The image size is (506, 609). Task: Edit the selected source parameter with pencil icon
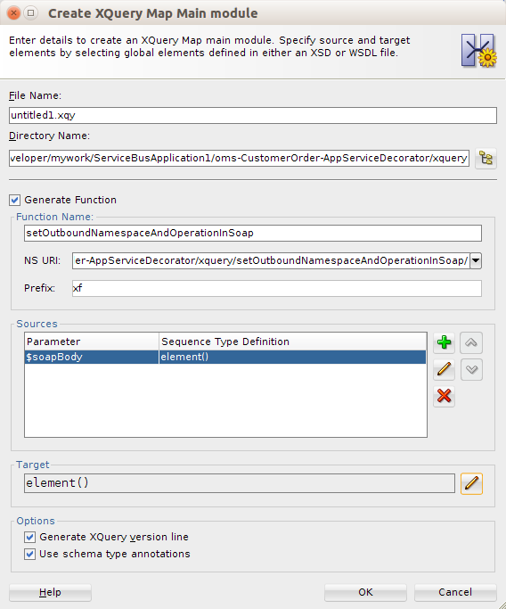(x=444, y=369)
